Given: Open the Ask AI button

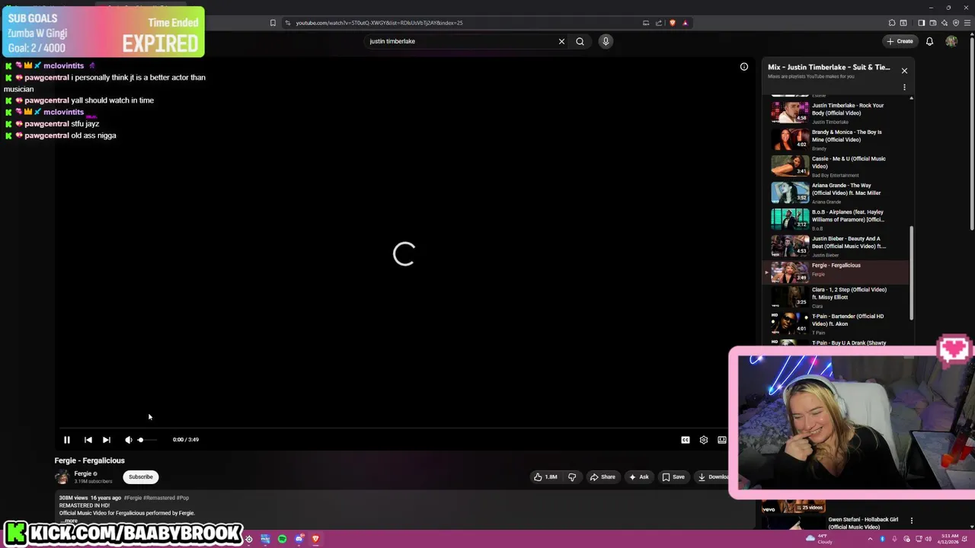Looking at the screenshot, I should coord(639,477).
